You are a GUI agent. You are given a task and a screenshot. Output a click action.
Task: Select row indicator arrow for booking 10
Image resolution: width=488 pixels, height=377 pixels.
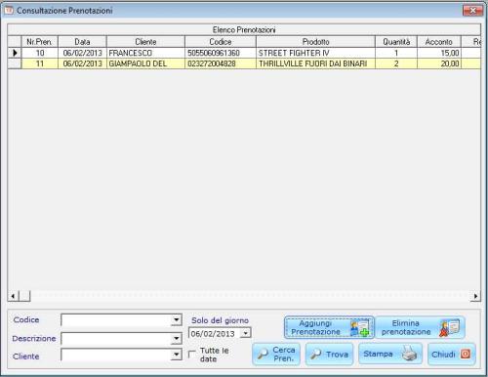[15, 53]
